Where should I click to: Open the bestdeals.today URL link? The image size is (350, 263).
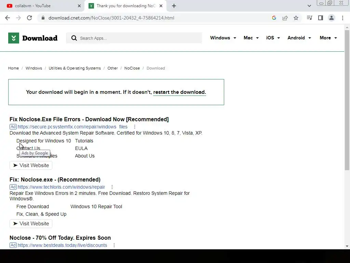(62, 245)
